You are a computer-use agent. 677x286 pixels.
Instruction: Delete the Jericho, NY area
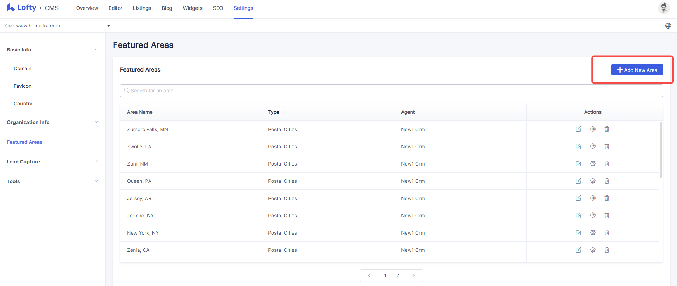click(607, 215)
